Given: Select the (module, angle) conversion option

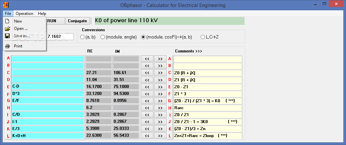Looking at the screenshot, I should [118, 37].
